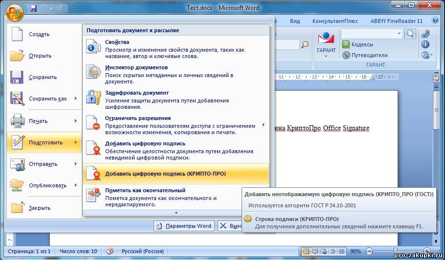Expand the Подготовить submenu arrow

click(76, 142)
